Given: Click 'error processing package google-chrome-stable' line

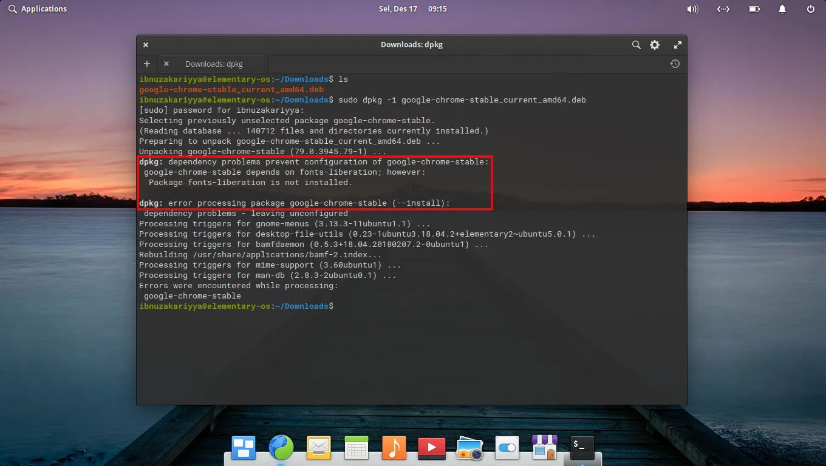Looking at the screenshot, I should (x=295, y=203).
